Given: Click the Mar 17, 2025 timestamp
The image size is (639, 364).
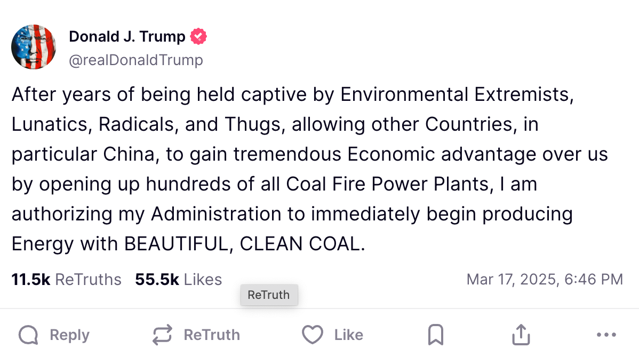Looking at the screenshot, I should (544, 279).
